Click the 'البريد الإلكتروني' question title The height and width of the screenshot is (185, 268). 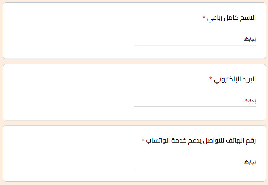point(235,79)
